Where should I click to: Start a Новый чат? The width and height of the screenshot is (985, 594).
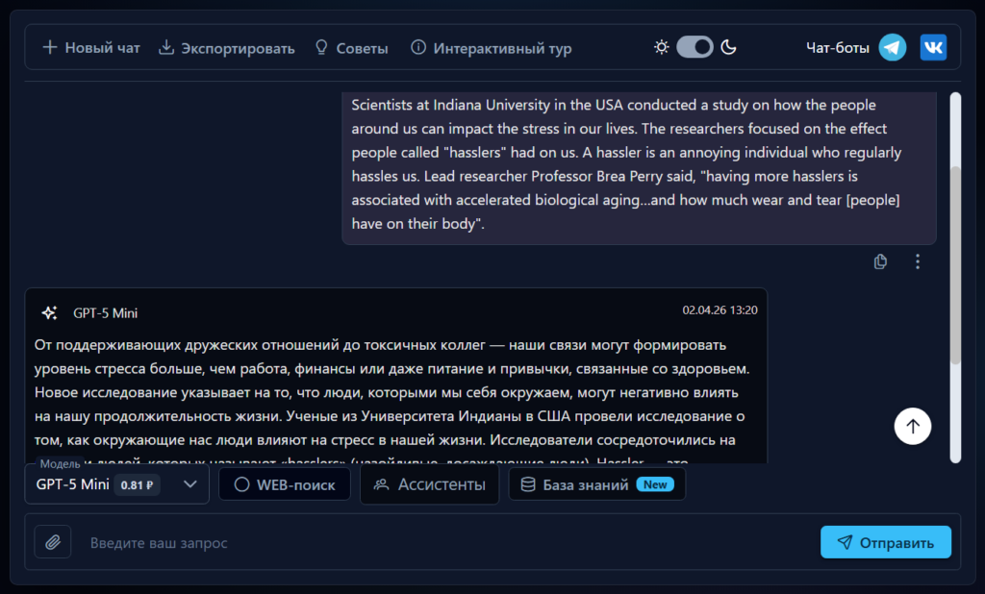click(x=91, y=48)
